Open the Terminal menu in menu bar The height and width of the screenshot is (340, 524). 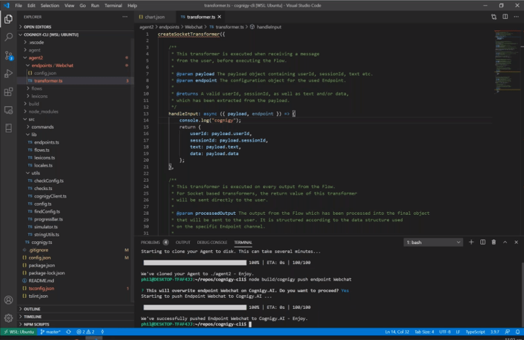113,5
